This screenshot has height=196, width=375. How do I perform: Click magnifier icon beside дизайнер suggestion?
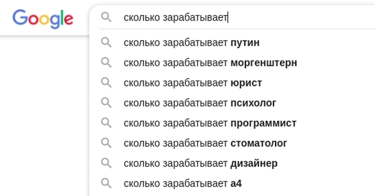coord(106,163)
